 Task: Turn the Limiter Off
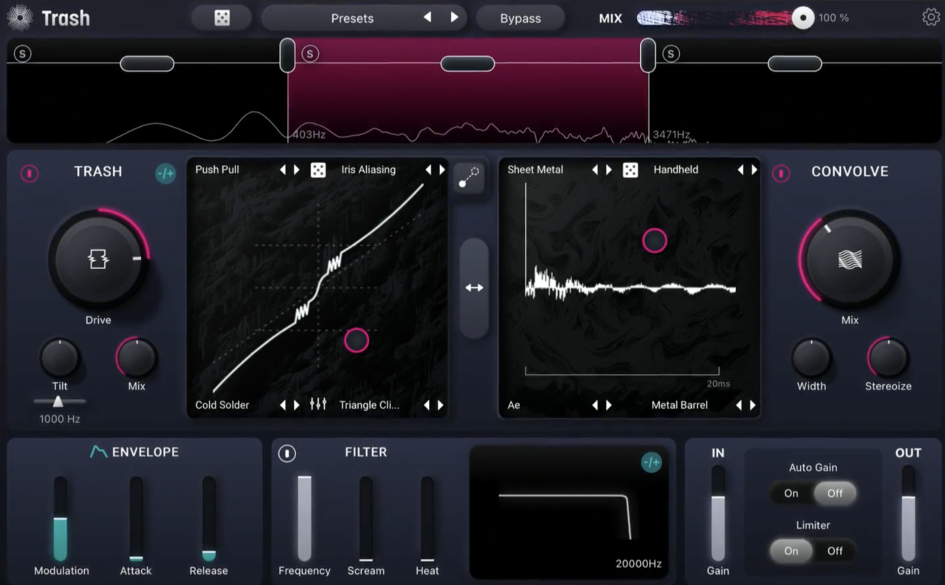835,551
